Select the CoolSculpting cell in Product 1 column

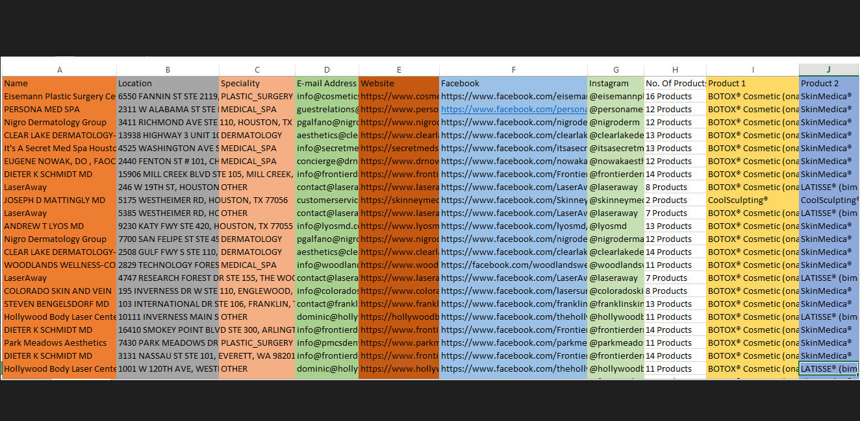tap(752, 200)
